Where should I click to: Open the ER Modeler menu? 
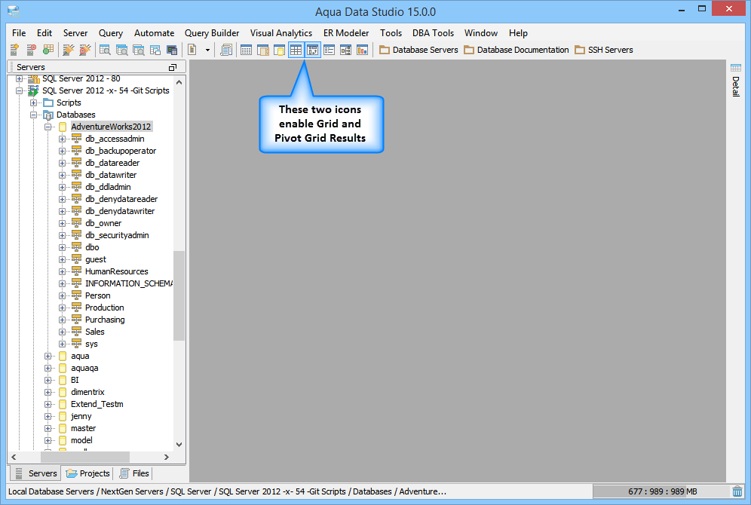(346, 33)
